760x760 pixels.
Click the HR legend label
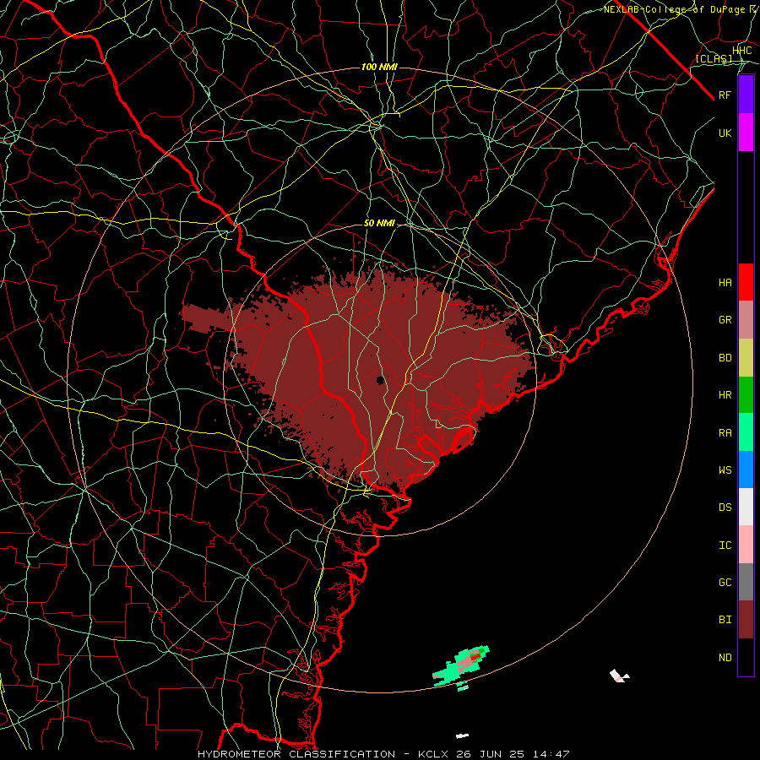coord(725,395)
